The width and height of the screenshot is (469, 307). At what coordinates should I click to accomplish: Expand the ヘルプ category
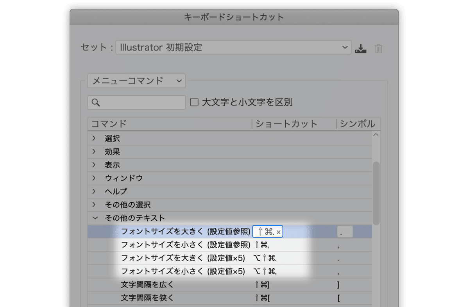94,191
